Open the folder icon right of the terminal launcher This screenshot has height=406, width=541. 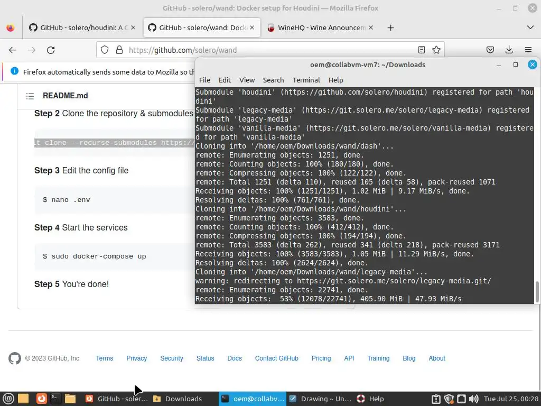tap(70, 399)
